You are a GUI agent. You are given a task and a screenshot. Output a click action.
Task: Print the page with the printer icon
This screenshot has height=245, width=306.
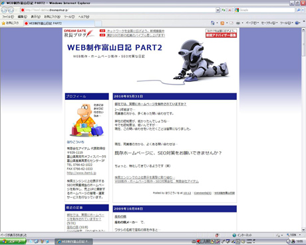[x=238, y=23]
